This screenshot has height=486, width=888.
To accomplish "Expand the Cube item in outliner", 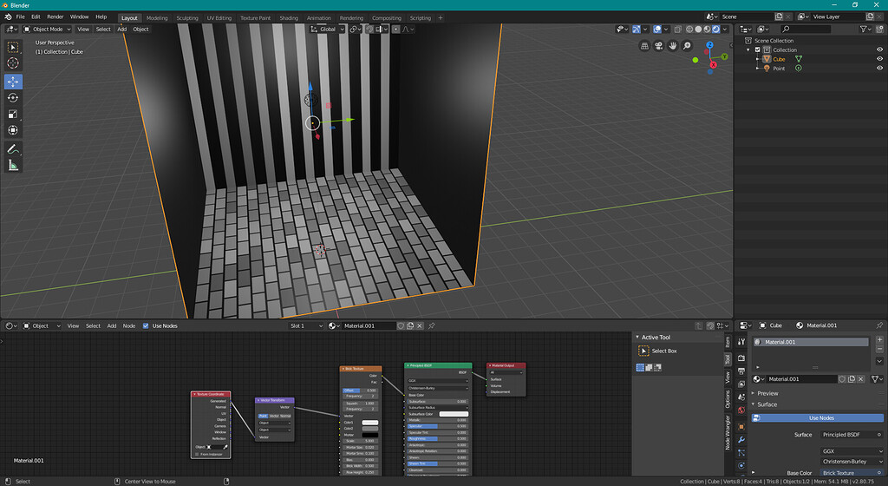I will [758, 59].
